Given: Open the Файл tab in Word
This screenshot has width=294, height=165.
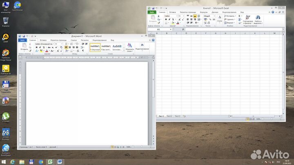Looking at the screenshot, I should tap(22, 40).
